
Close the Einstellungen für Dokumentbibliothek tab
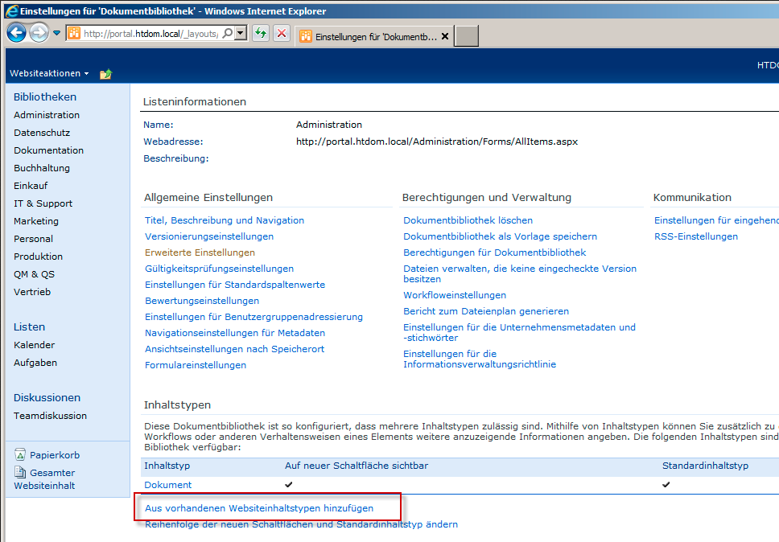coord(445,36)
